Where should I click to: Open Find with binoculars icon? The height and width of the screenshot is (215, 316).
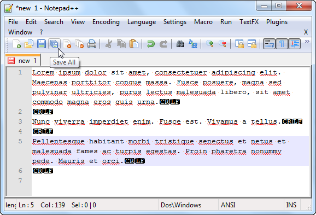pos(180,44)
